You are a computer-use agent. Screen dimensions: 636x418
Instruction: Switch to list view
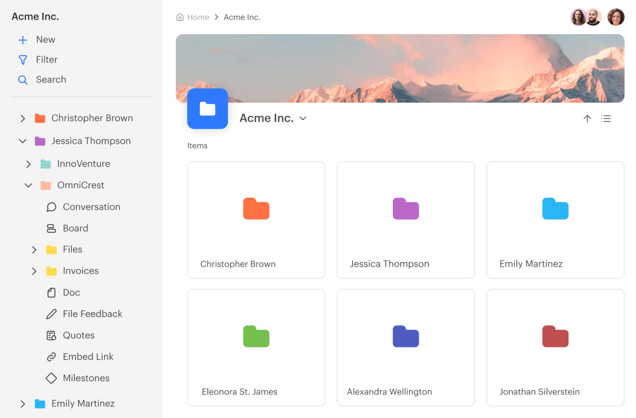pos(606,119)
